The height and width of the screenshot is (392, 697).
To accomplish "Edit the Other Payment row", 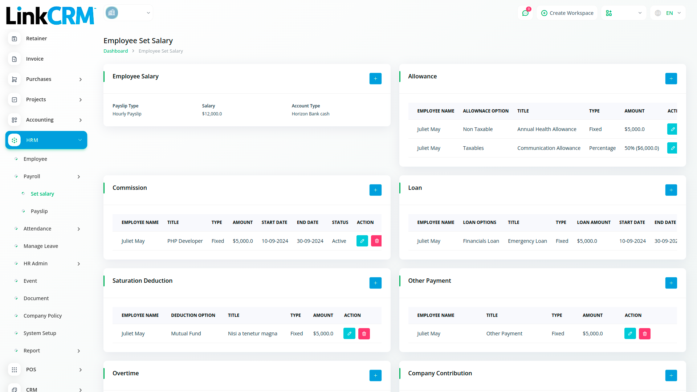I will (x=630, y=334).
